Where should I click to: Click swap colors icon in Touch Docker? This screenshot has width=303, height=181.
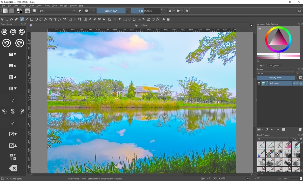[13, 157]
